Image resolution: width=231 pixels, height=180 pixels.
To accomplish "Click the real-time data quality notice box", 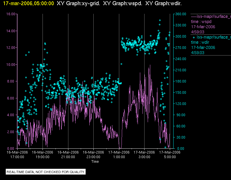I will [46, 172].
